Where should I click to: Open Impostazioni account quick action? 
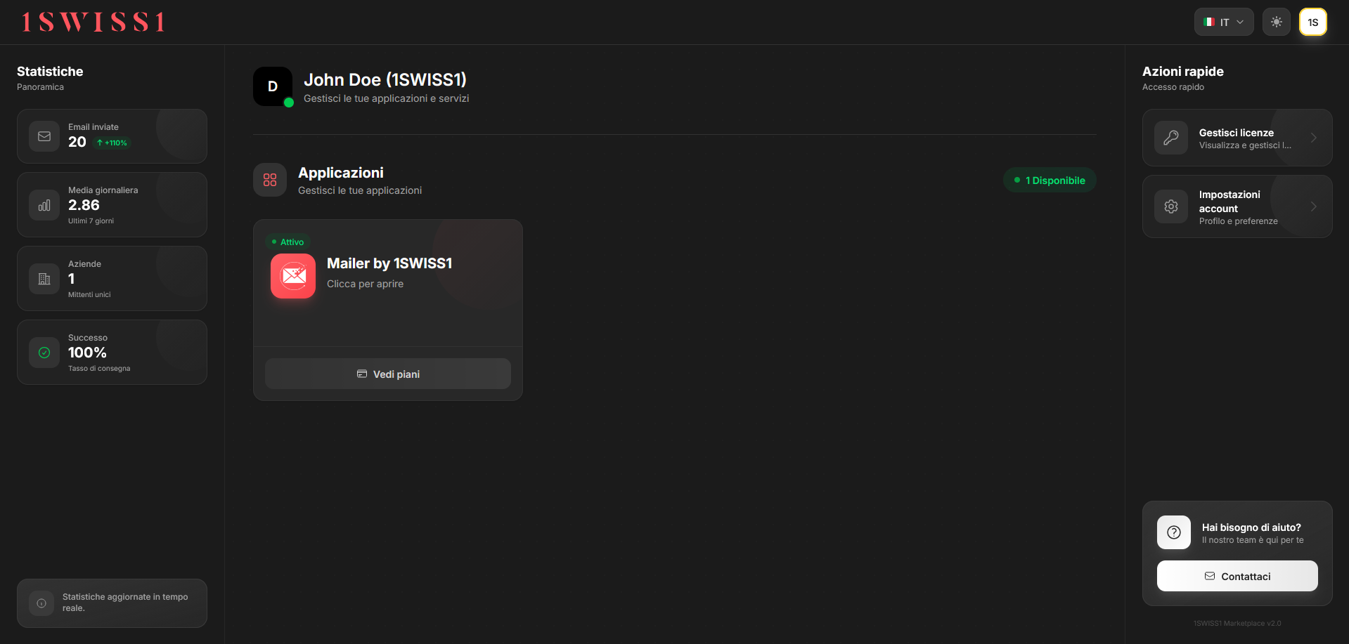pos(1237,206)
